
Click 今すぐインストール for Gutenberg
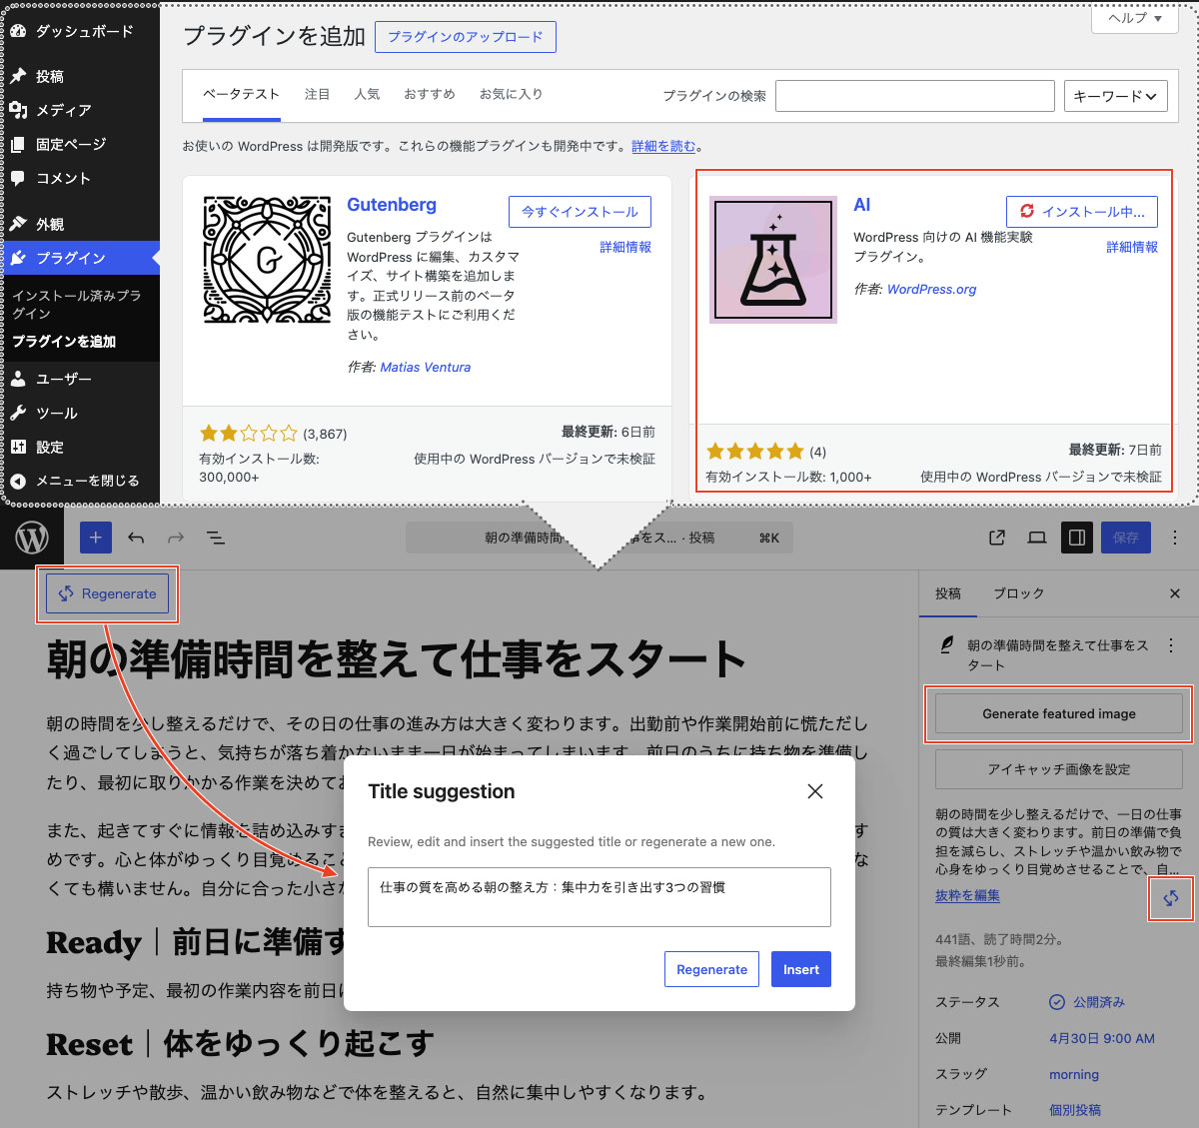(580, 212)
